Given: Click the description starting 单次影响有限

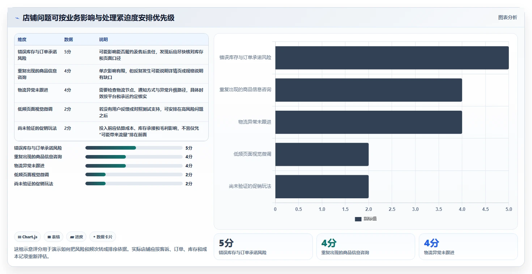Looking at the screenshot, I should coord(151,74).
